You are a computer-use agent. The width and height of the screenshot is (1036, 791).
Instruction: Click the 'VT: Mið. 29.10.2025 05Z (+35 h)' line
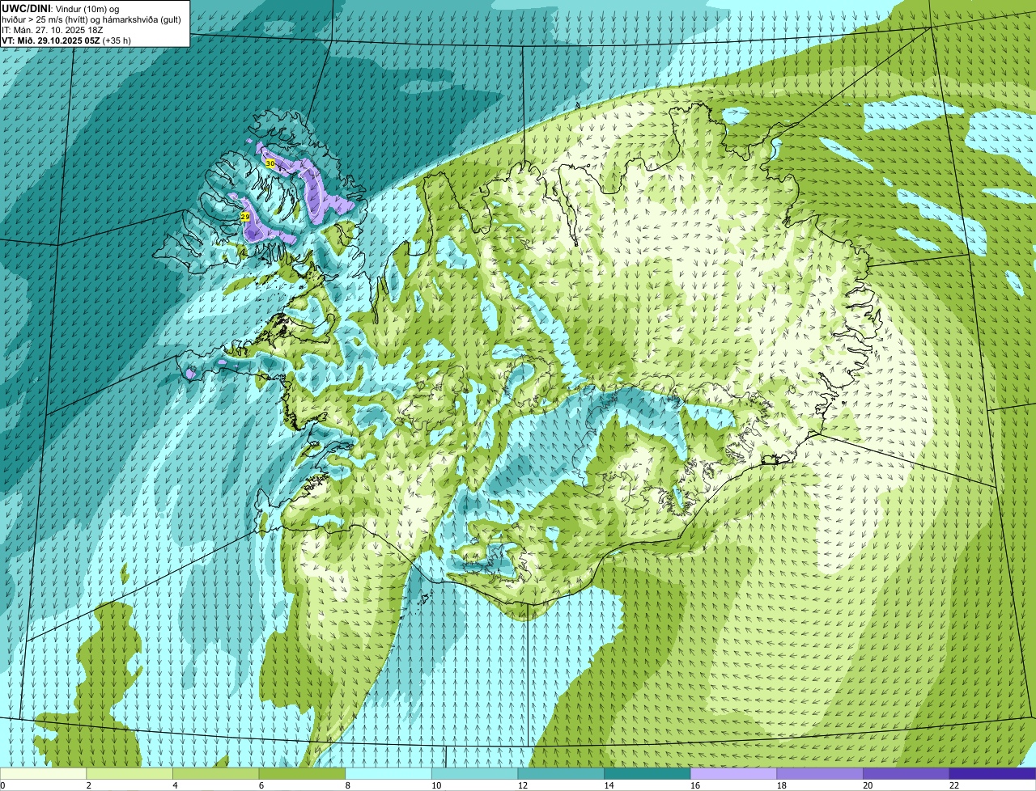pos(66,40)
